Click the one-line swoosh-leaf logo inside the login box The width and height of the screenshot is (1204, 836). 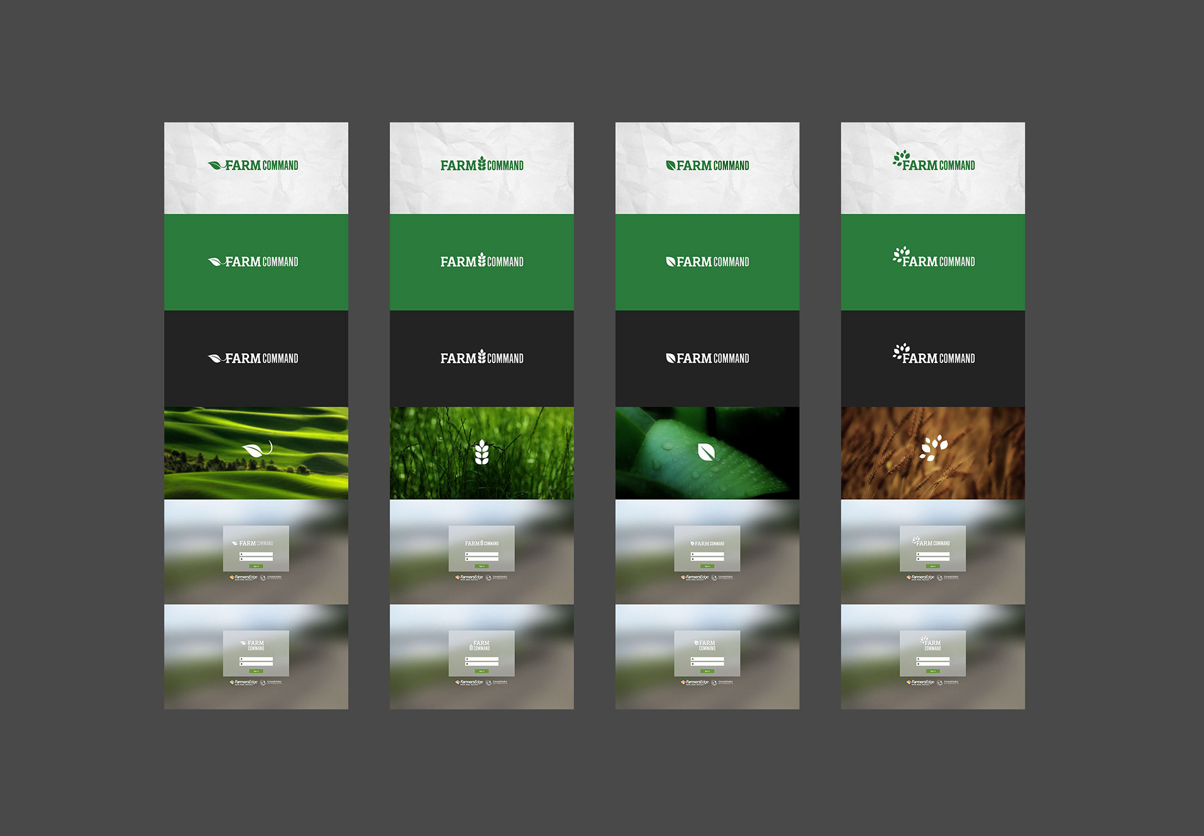[x=252, y=543]
